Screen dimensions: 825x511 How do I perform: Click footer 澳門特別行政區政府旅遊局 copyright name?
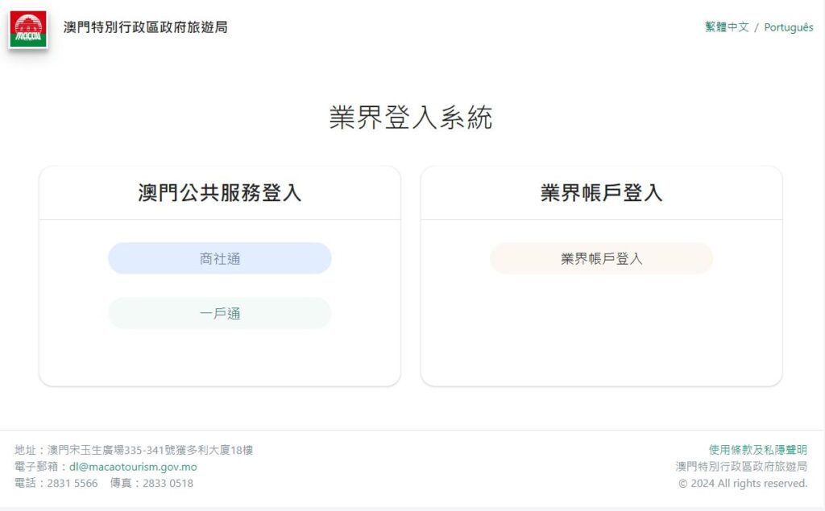coord(741,466)
